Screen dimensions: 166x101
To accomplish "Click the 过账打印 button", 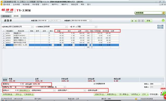I will [x=99, y=94].
